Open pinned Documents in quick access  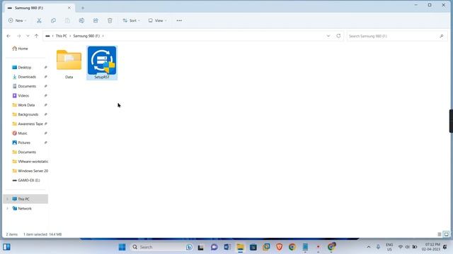pyautogui.click(x=27, y=86)
